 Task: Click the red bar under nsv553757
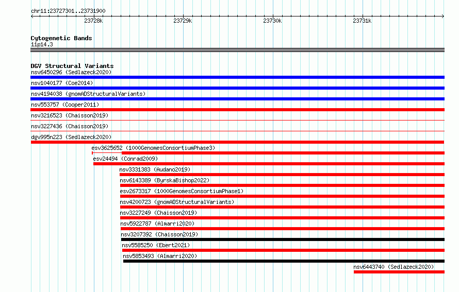point(237,110)
